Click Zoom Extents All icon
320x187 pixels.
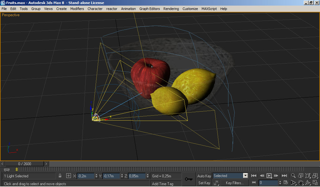[315, 175]
